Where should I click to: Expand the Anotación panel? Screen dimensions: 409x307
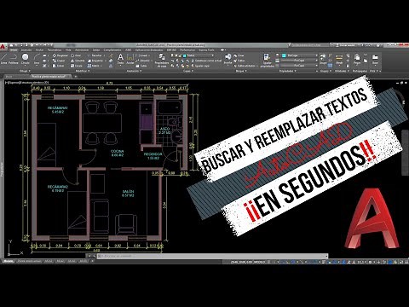tap(134, 71)
